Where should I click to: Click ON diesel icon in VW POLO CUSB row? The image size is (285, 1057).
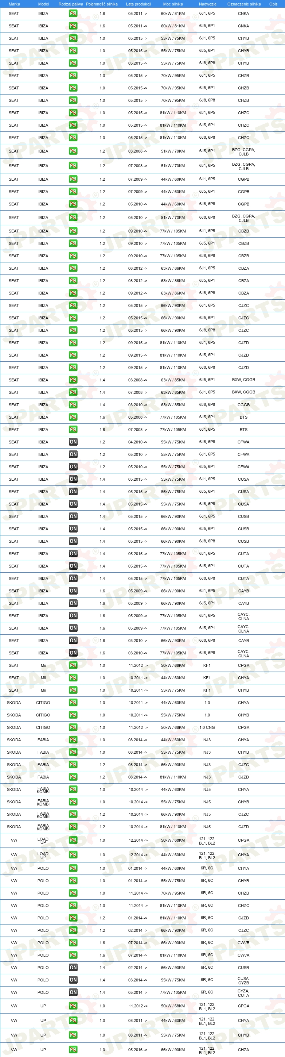[x=73, y=967]
